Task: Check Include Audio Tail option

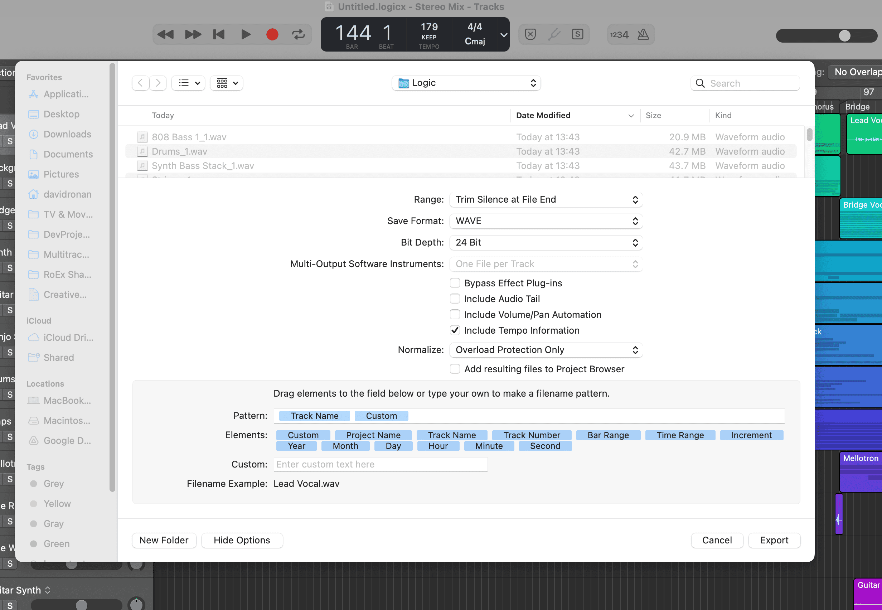Action: click(x=454, y=299)
